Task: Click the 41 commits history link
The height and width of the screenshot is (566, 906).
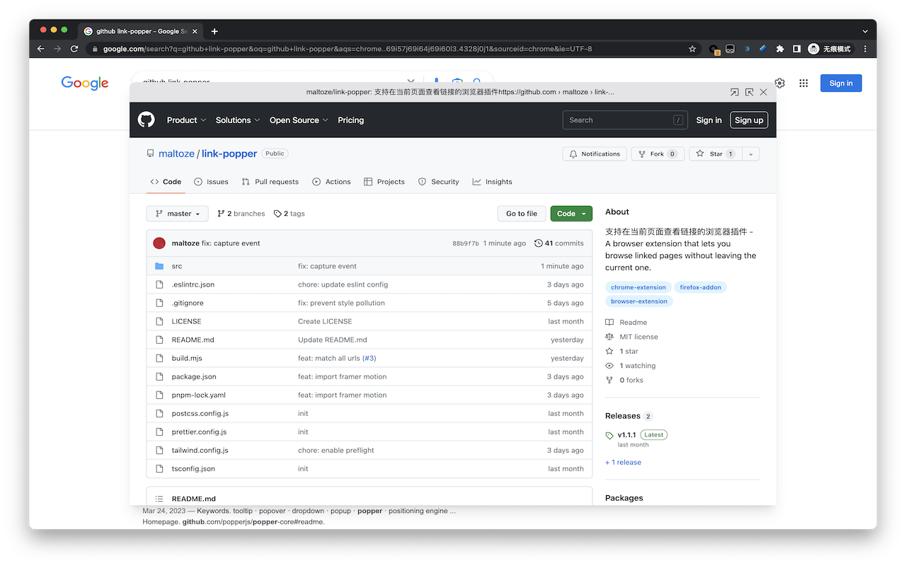Action: [x=559, y=243]
